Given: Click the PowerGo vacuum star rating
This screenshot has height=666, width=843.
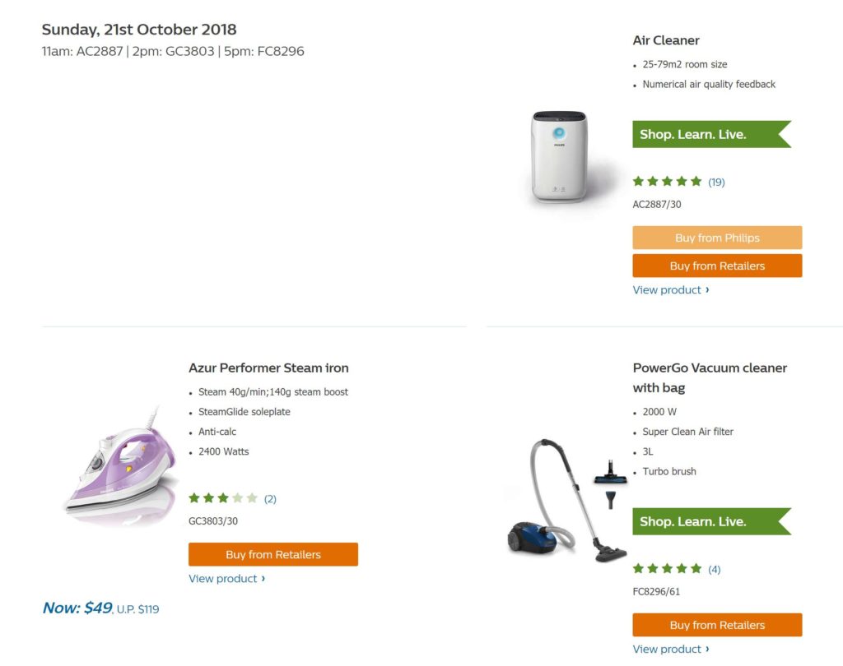Looking at the screenshot, I should click(667, 569).
